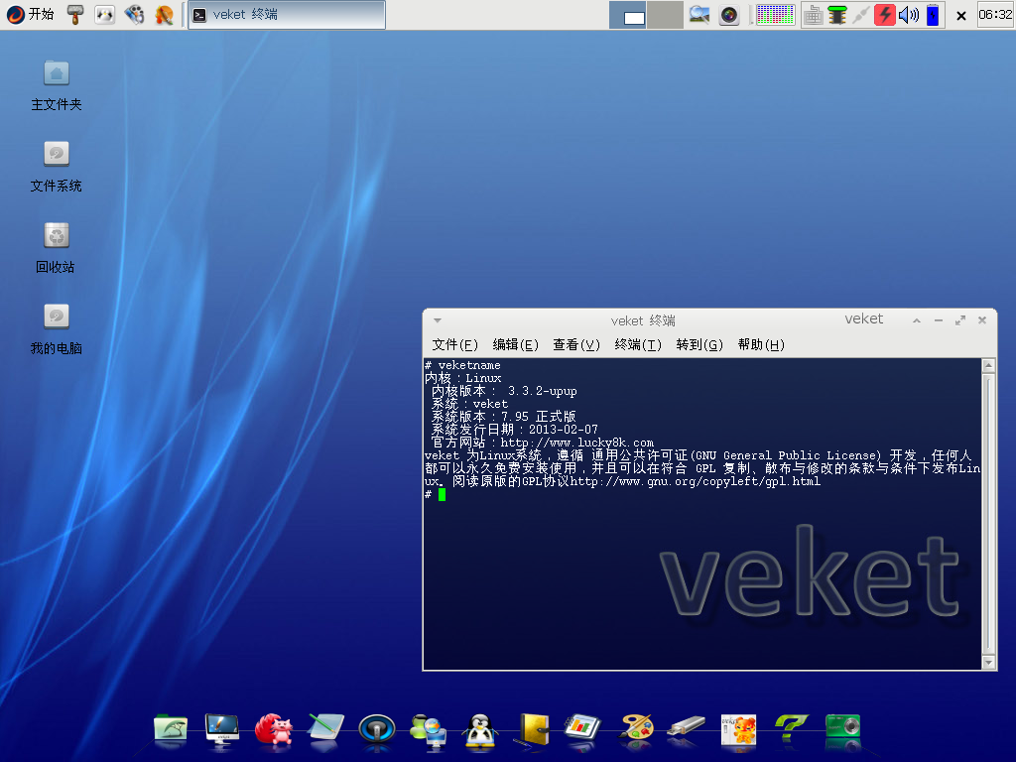1016x762 pixels.
Task: Open the 主文件夹 home folder desktop icon
Action: pyautogui.click(x=57, y=85)
